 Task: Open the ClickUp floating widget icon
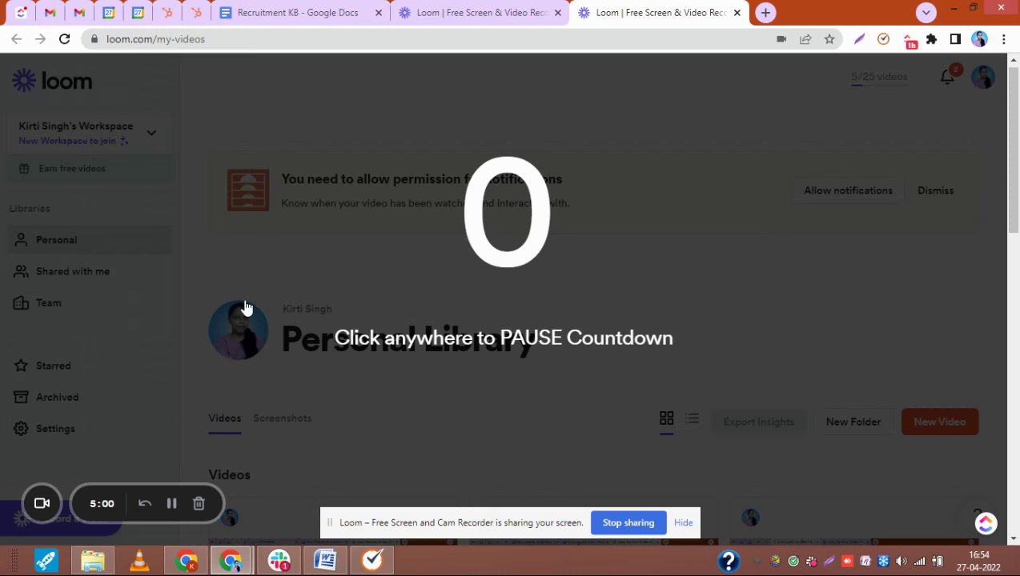pos(986,523)
